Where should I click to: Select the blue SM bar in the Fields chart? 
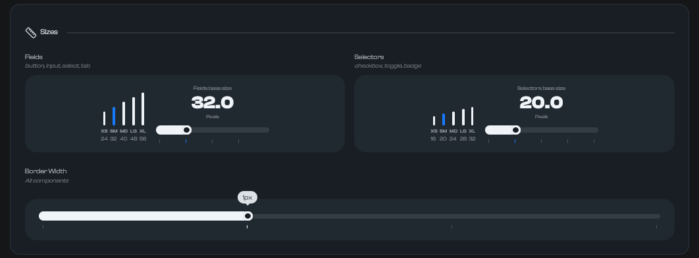(114, 116)
